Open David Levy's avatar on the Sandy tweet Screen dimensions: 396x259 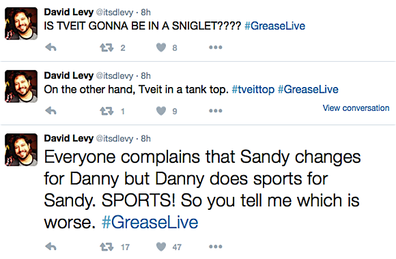[x=21, y=150]
